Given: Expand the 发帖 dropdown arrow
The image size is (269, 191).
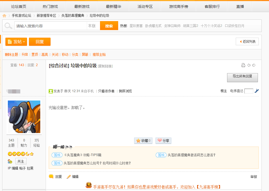Looking at the screenshot, I should [x=24, y=42].
